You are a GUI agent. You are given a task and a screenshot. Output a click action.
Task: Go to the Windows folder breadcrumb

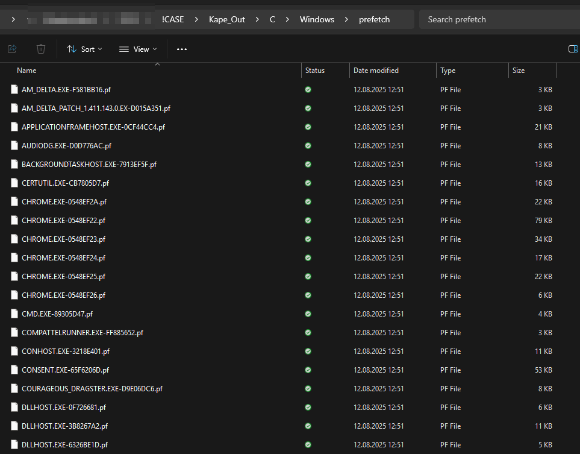click(317, 19)
